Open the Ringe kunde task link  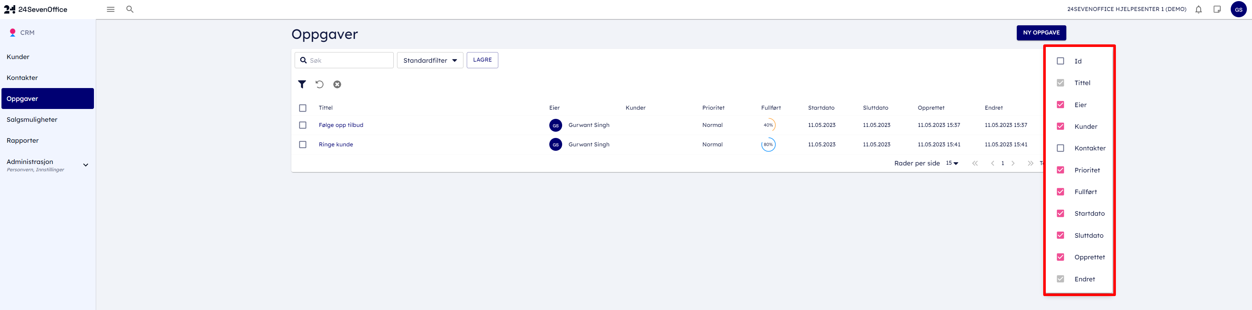click(336, 145)
